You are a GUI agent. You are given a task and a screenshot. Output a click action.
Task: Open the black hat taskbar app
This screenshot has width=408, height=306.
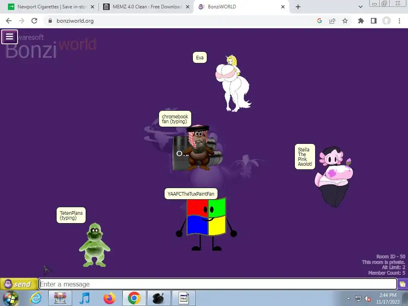(159, 298)
